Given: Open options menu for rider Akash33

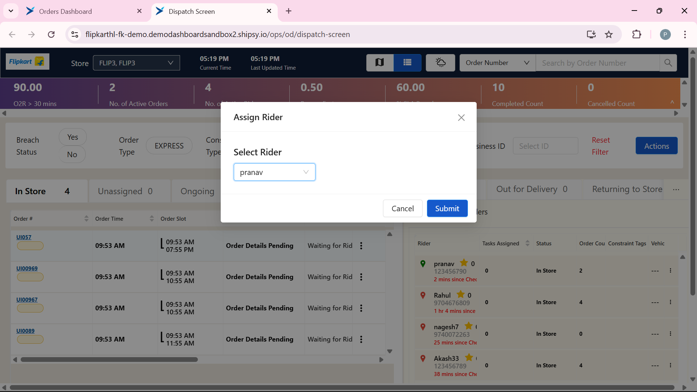Looking at the screenshot, I should tap(670, 365).
